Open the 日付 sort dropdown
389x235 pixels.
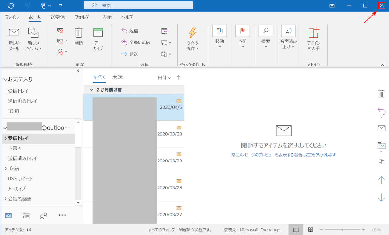tap(165, 78)
